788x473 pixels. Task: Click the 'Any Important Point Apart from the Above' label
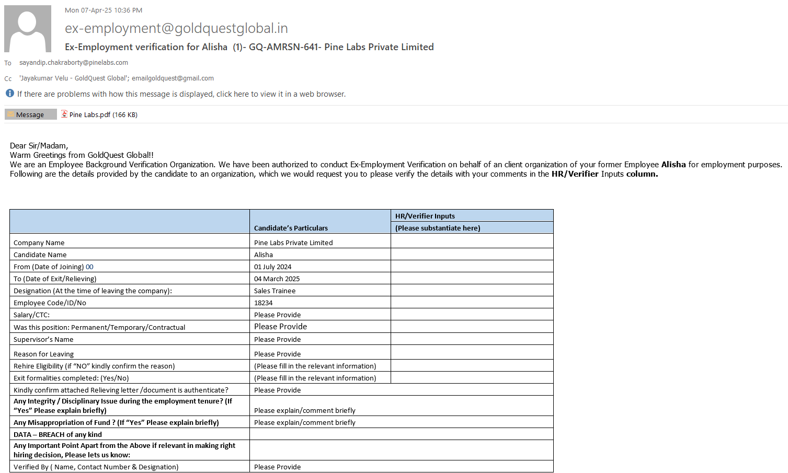click(x=124, y=450)
